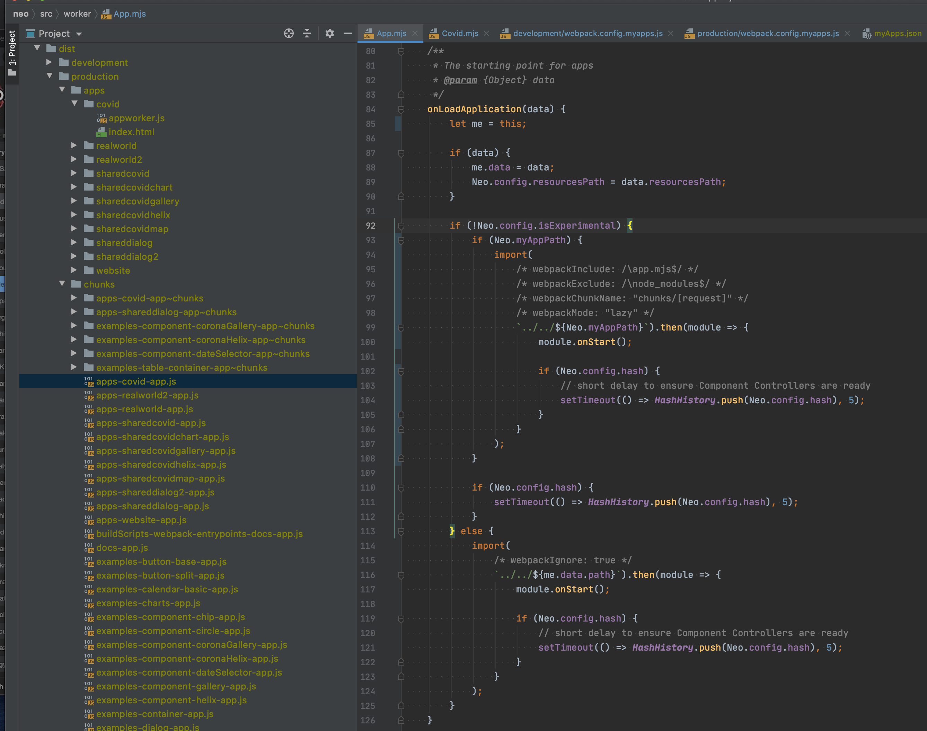This screenshot has width=927, height=731.
Task: Fold the myAppPath if block at line 93
Action: coord(401,240)
